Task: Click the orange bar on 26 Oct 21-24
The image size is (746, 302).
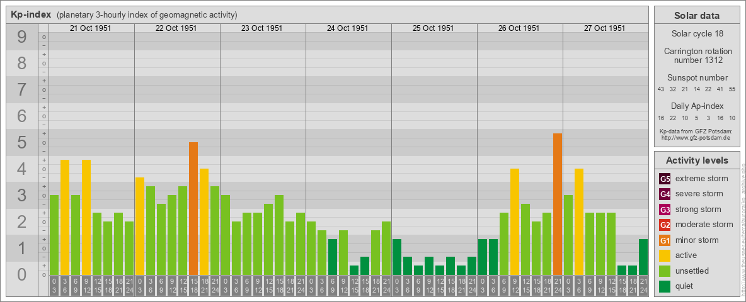Action: point(558,204)
